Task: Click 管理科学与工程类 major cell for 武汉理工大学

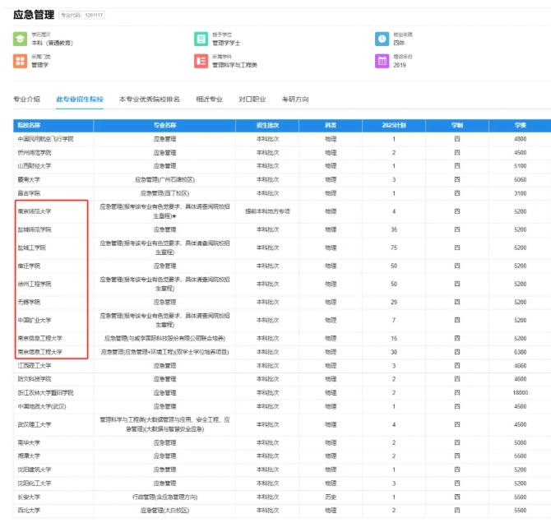Action: pos(164,424)
